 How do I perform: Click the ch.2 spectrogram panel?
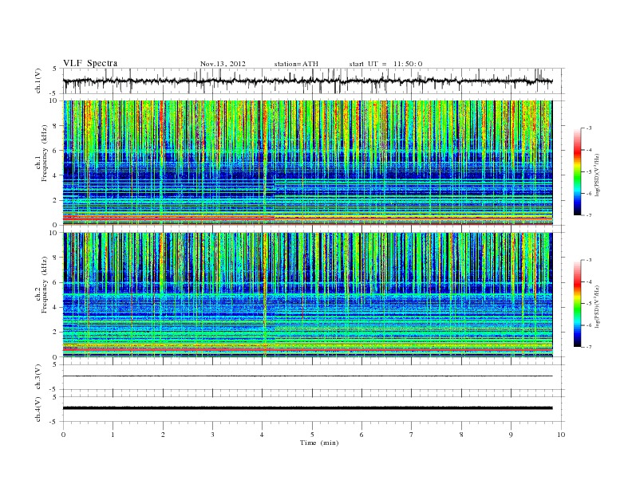tap(307, 295)
